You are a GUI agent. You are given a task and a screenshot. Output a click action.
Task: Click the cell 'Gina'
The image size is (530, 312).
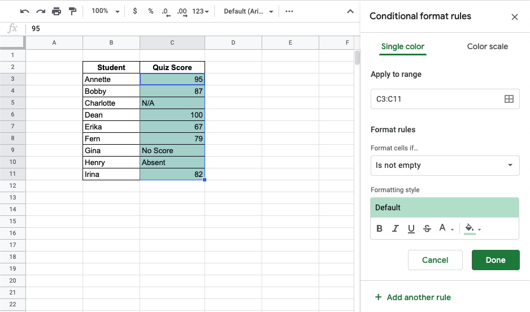tap(111, 150)
